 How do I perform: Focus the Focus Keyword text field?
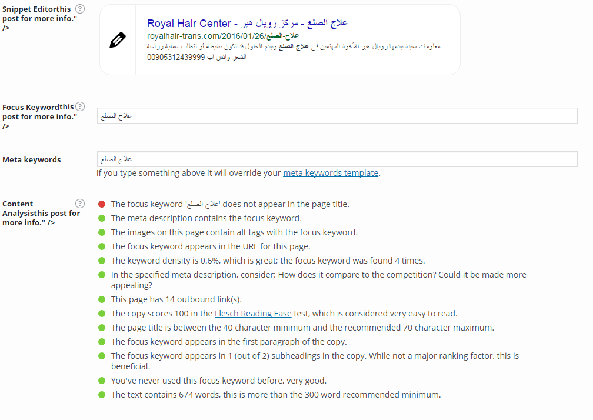pos(337,116)
